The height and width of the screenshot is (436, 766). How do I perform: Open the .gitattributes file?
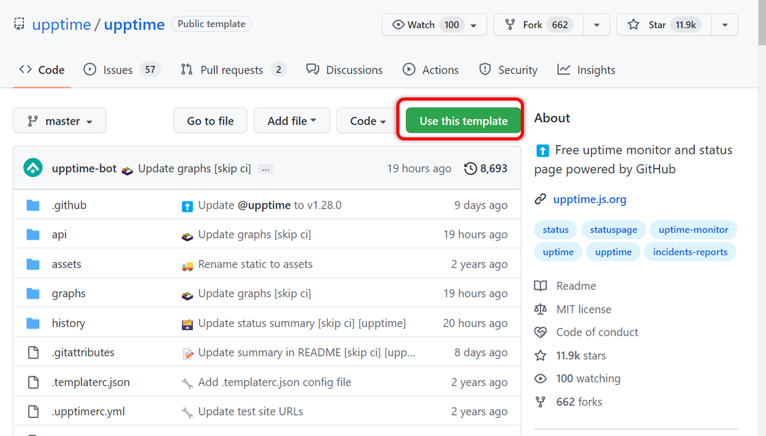pyautogui.click(x=83, y=352)
